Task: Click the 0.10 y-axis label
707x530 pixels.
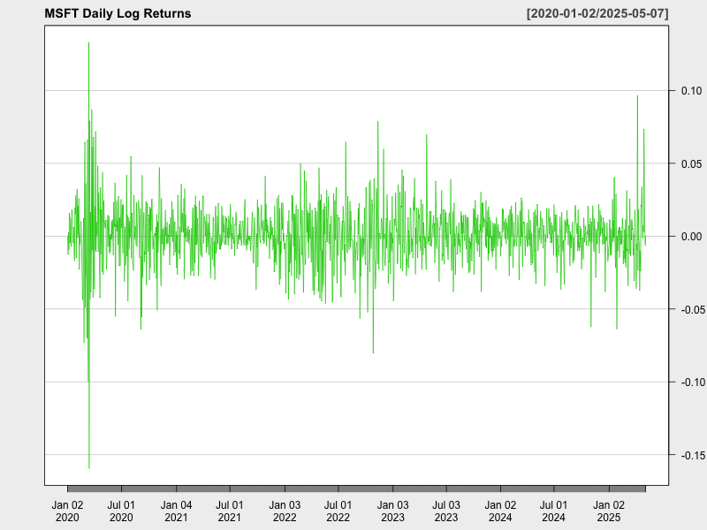Action: pos(691,91)
